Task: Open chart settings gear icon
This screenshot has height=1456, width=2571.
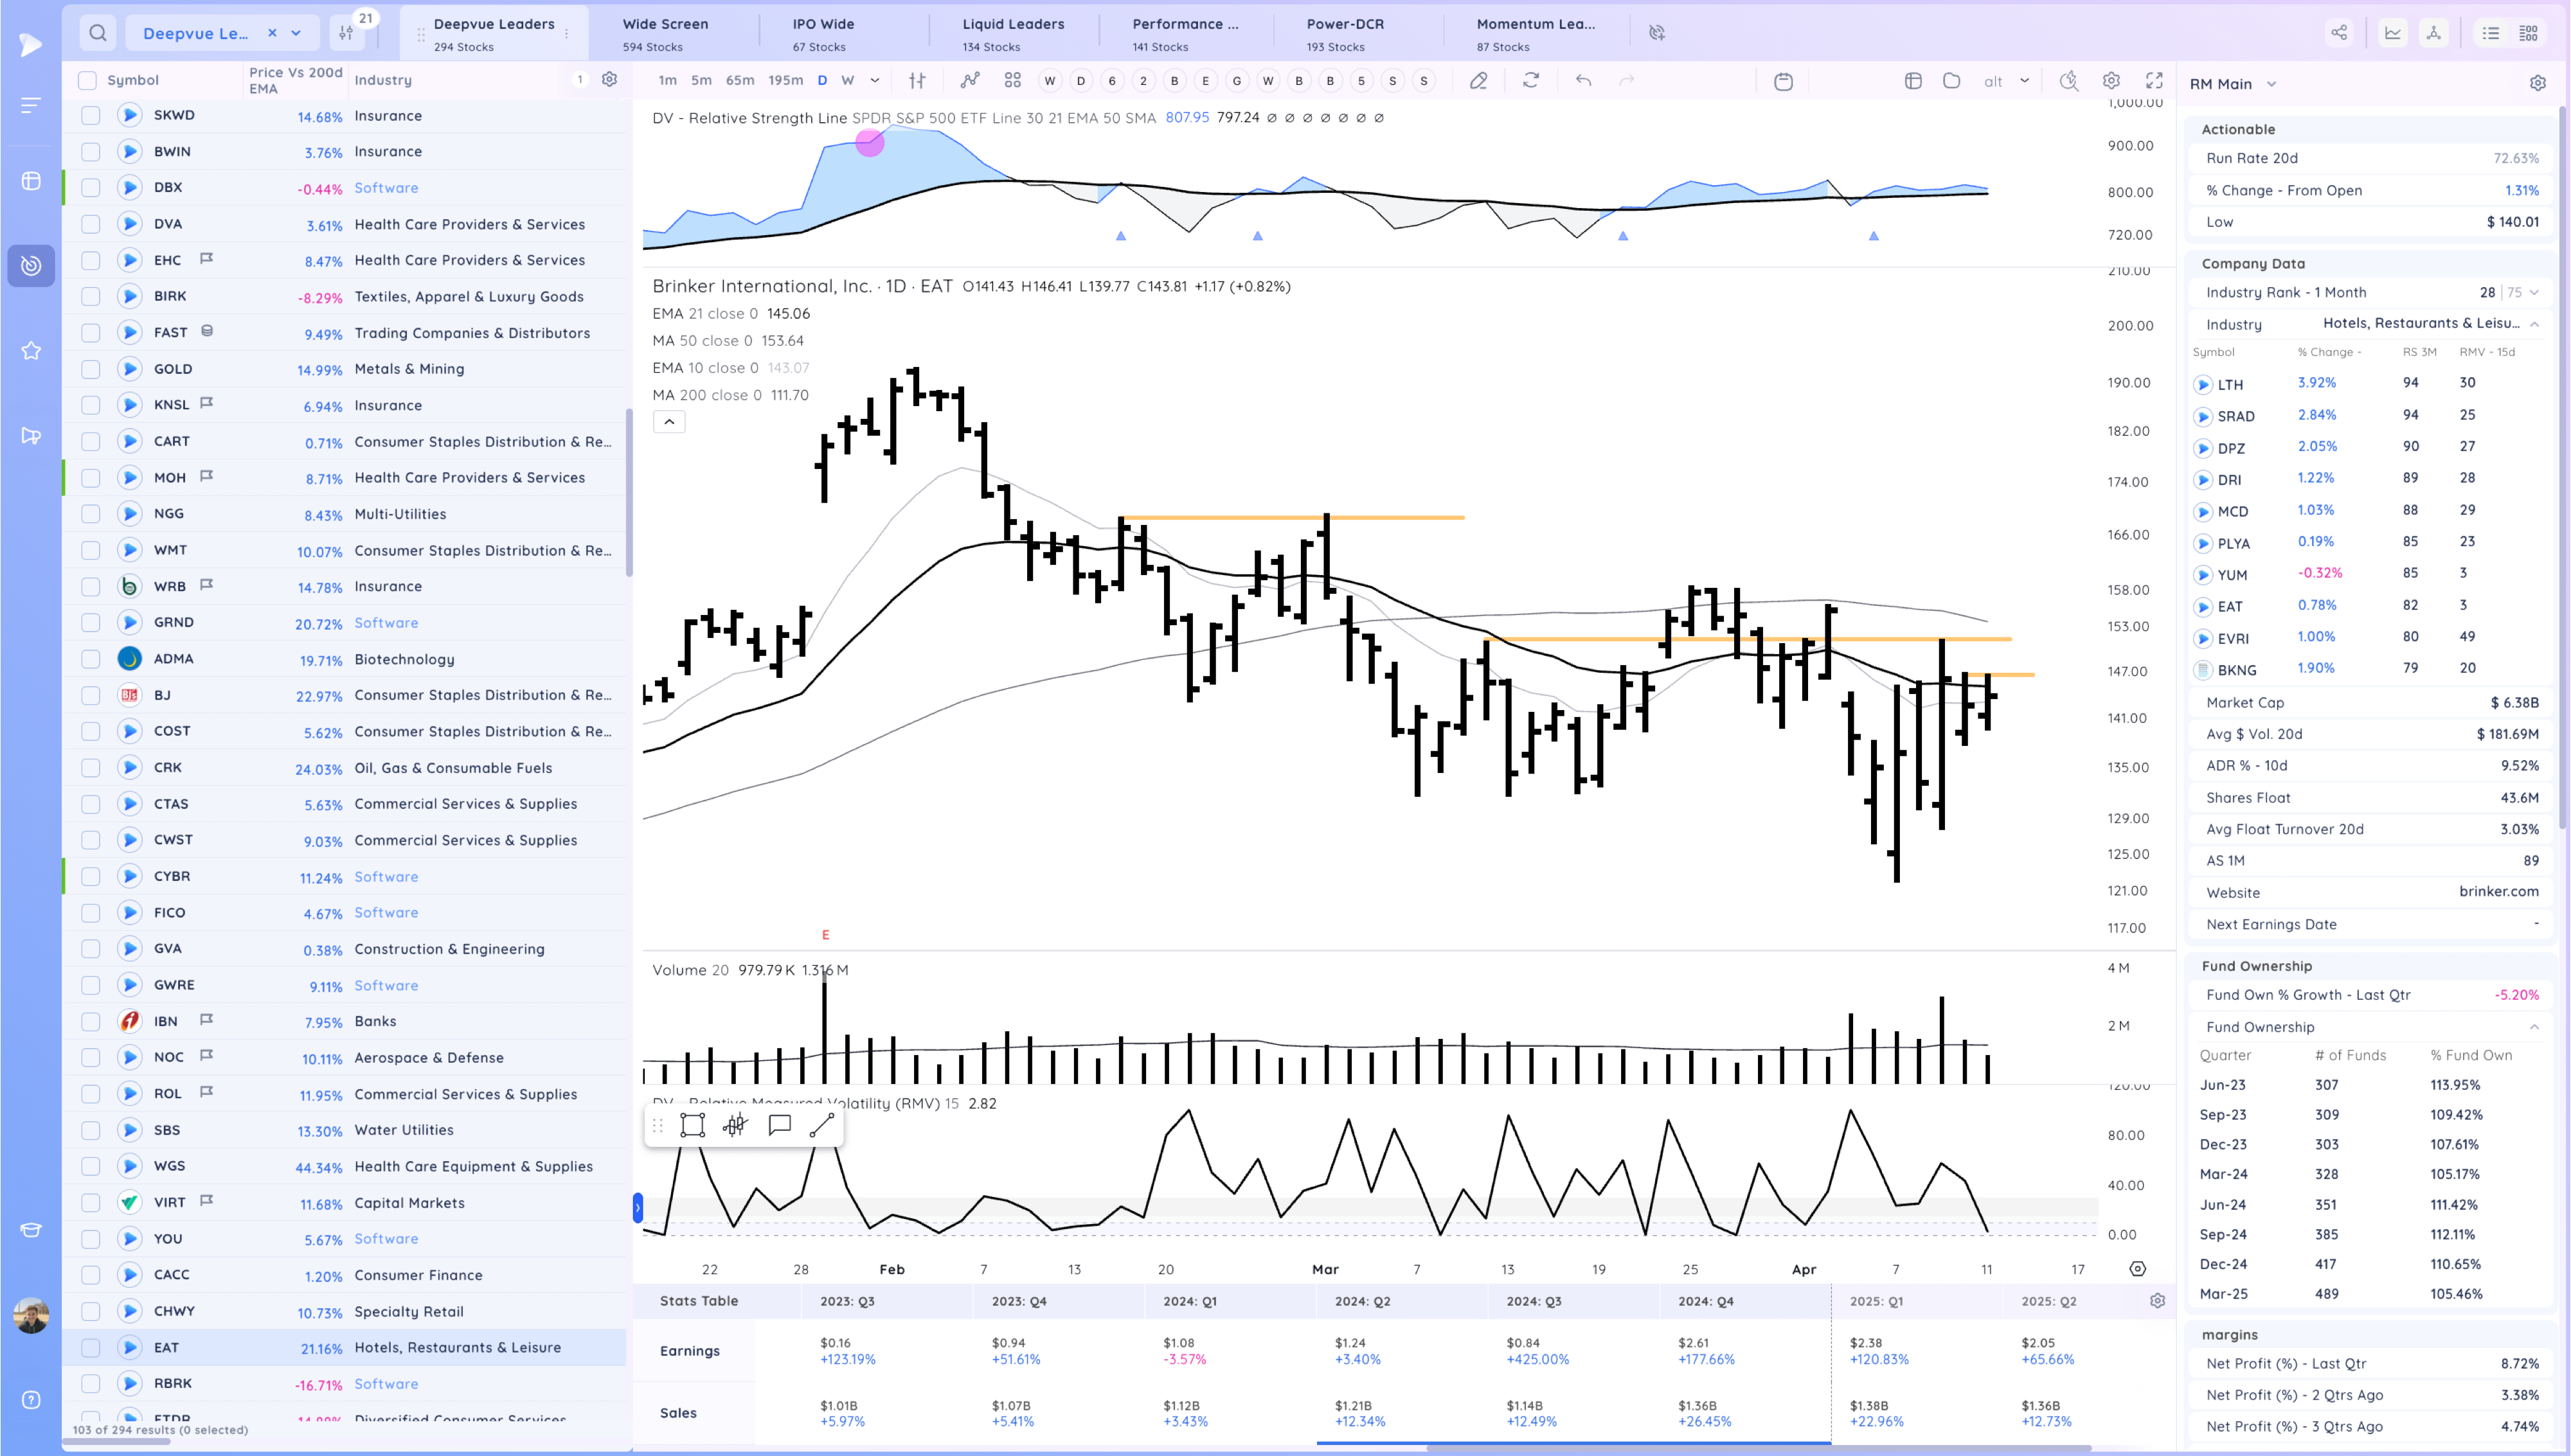Action: click(x=2111, y=80)
